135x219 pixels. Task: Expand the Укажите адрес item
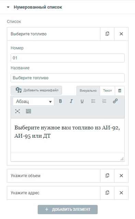pyautogui.click(x=53, y=193)
